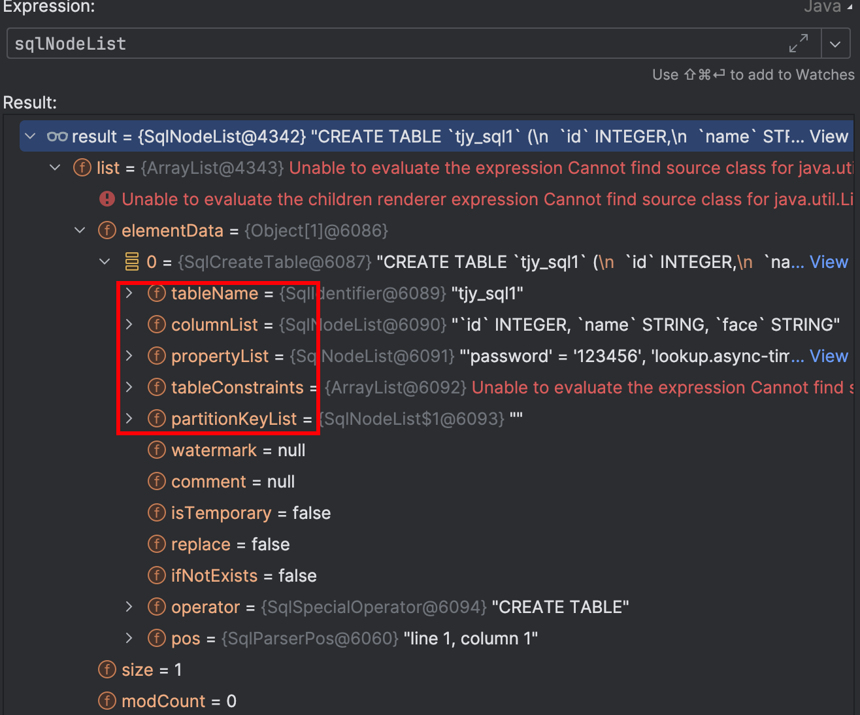
Task: Click the Java language selector label
Action: click(823, 7)
